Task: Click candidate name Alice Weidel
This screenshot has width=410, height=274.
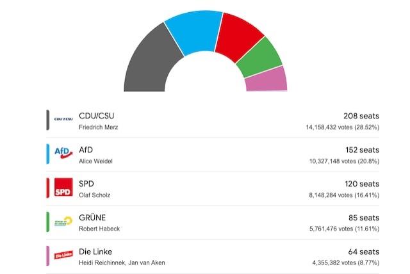Action: pos(95,161)
